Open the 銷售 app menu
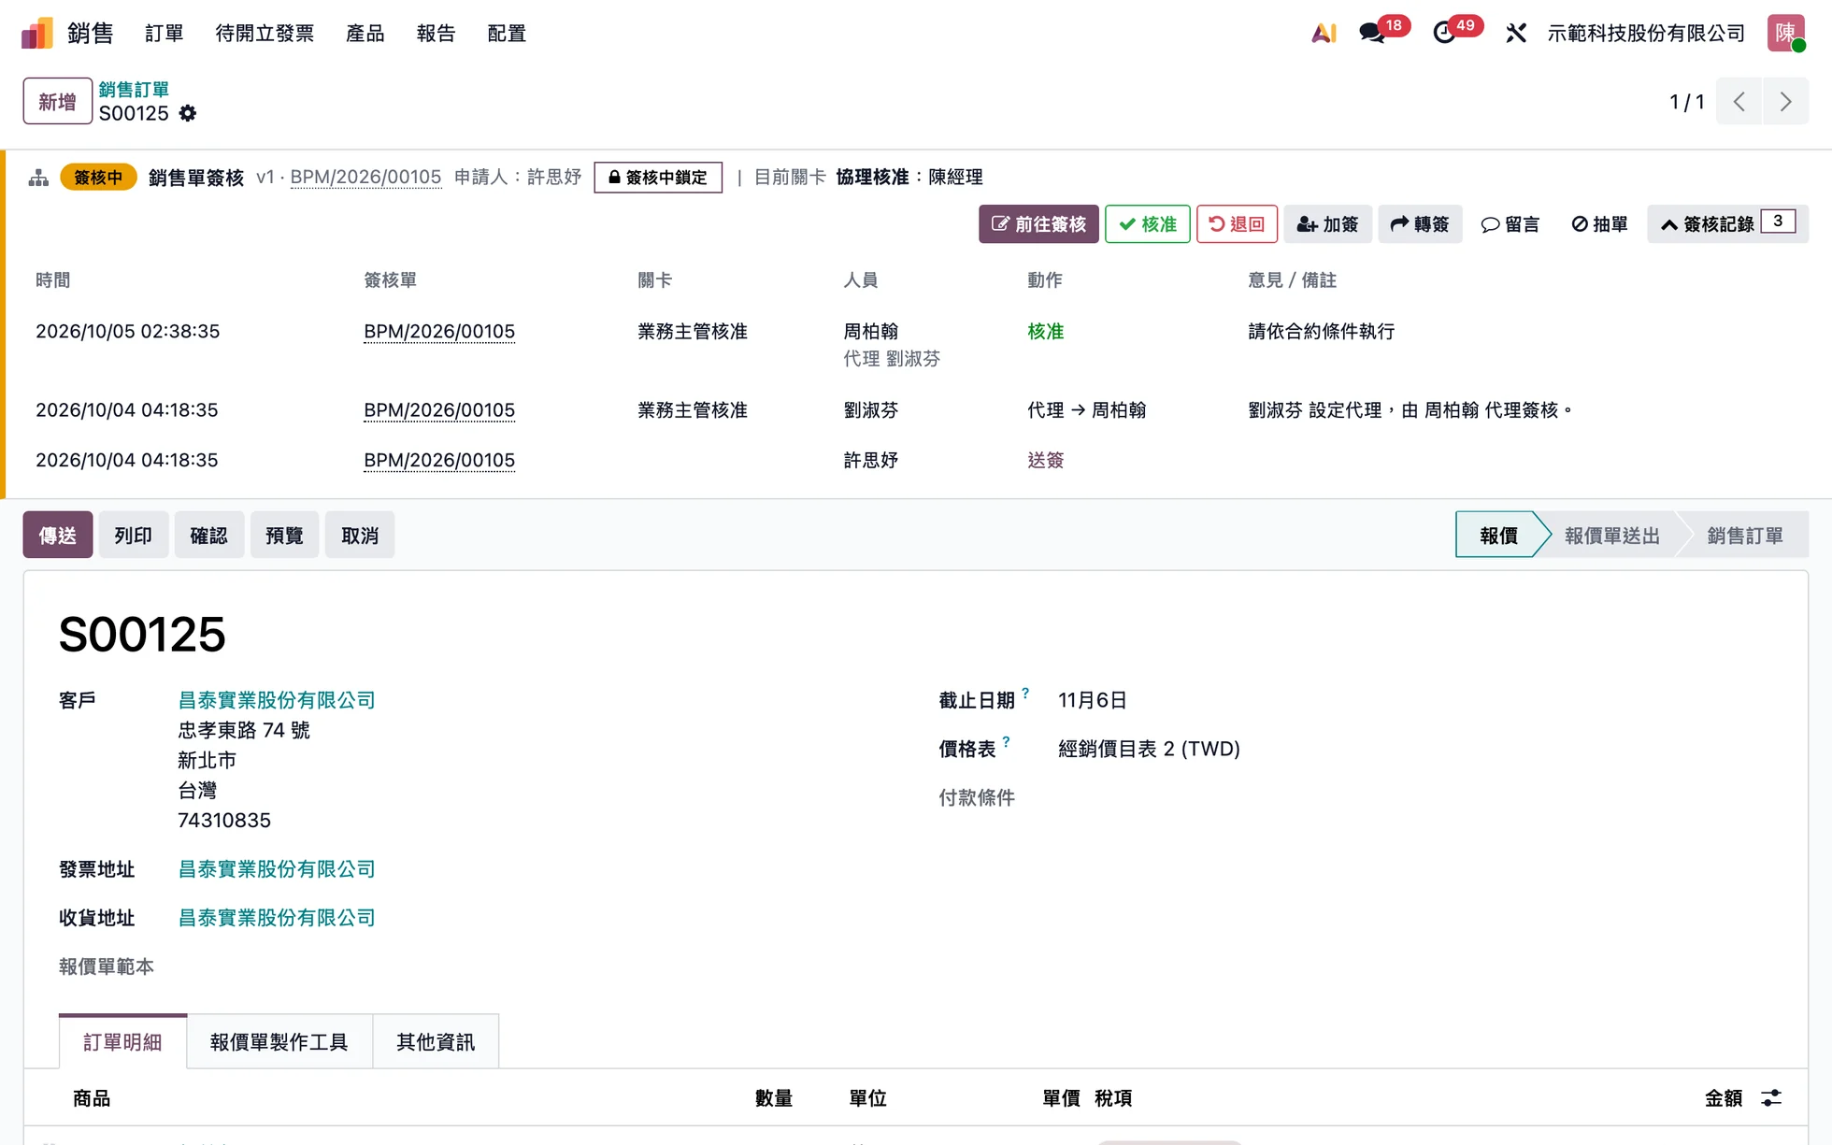Screen dimensions: 1832x1145 point(90,34)
